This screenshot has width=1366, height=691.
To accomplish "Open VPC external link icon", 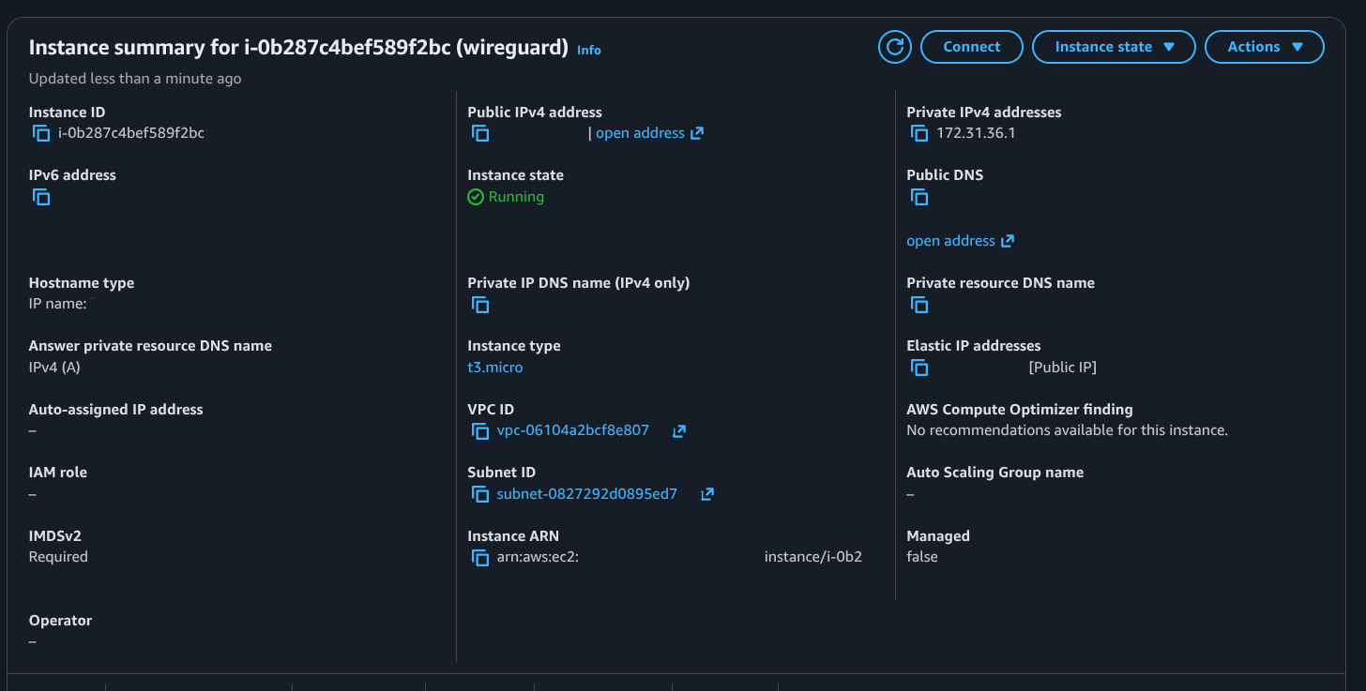I will (x=679, y=431).
